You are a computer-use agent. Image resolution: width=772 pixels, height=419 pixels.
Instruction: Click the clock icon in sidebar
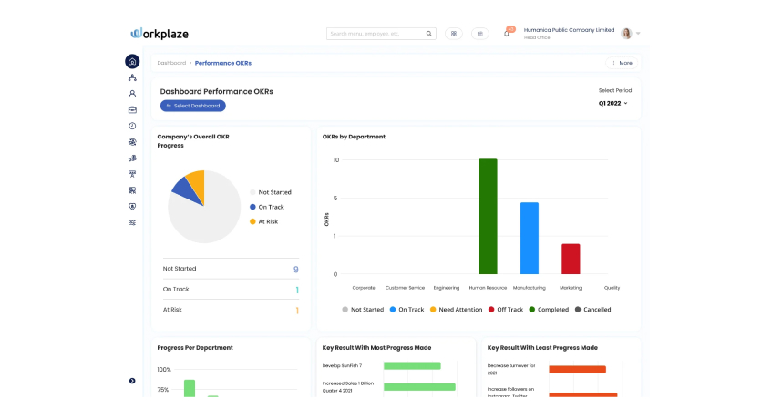(132, 126)
